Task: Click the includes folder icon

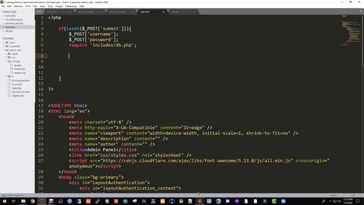Action: (9, 61)
